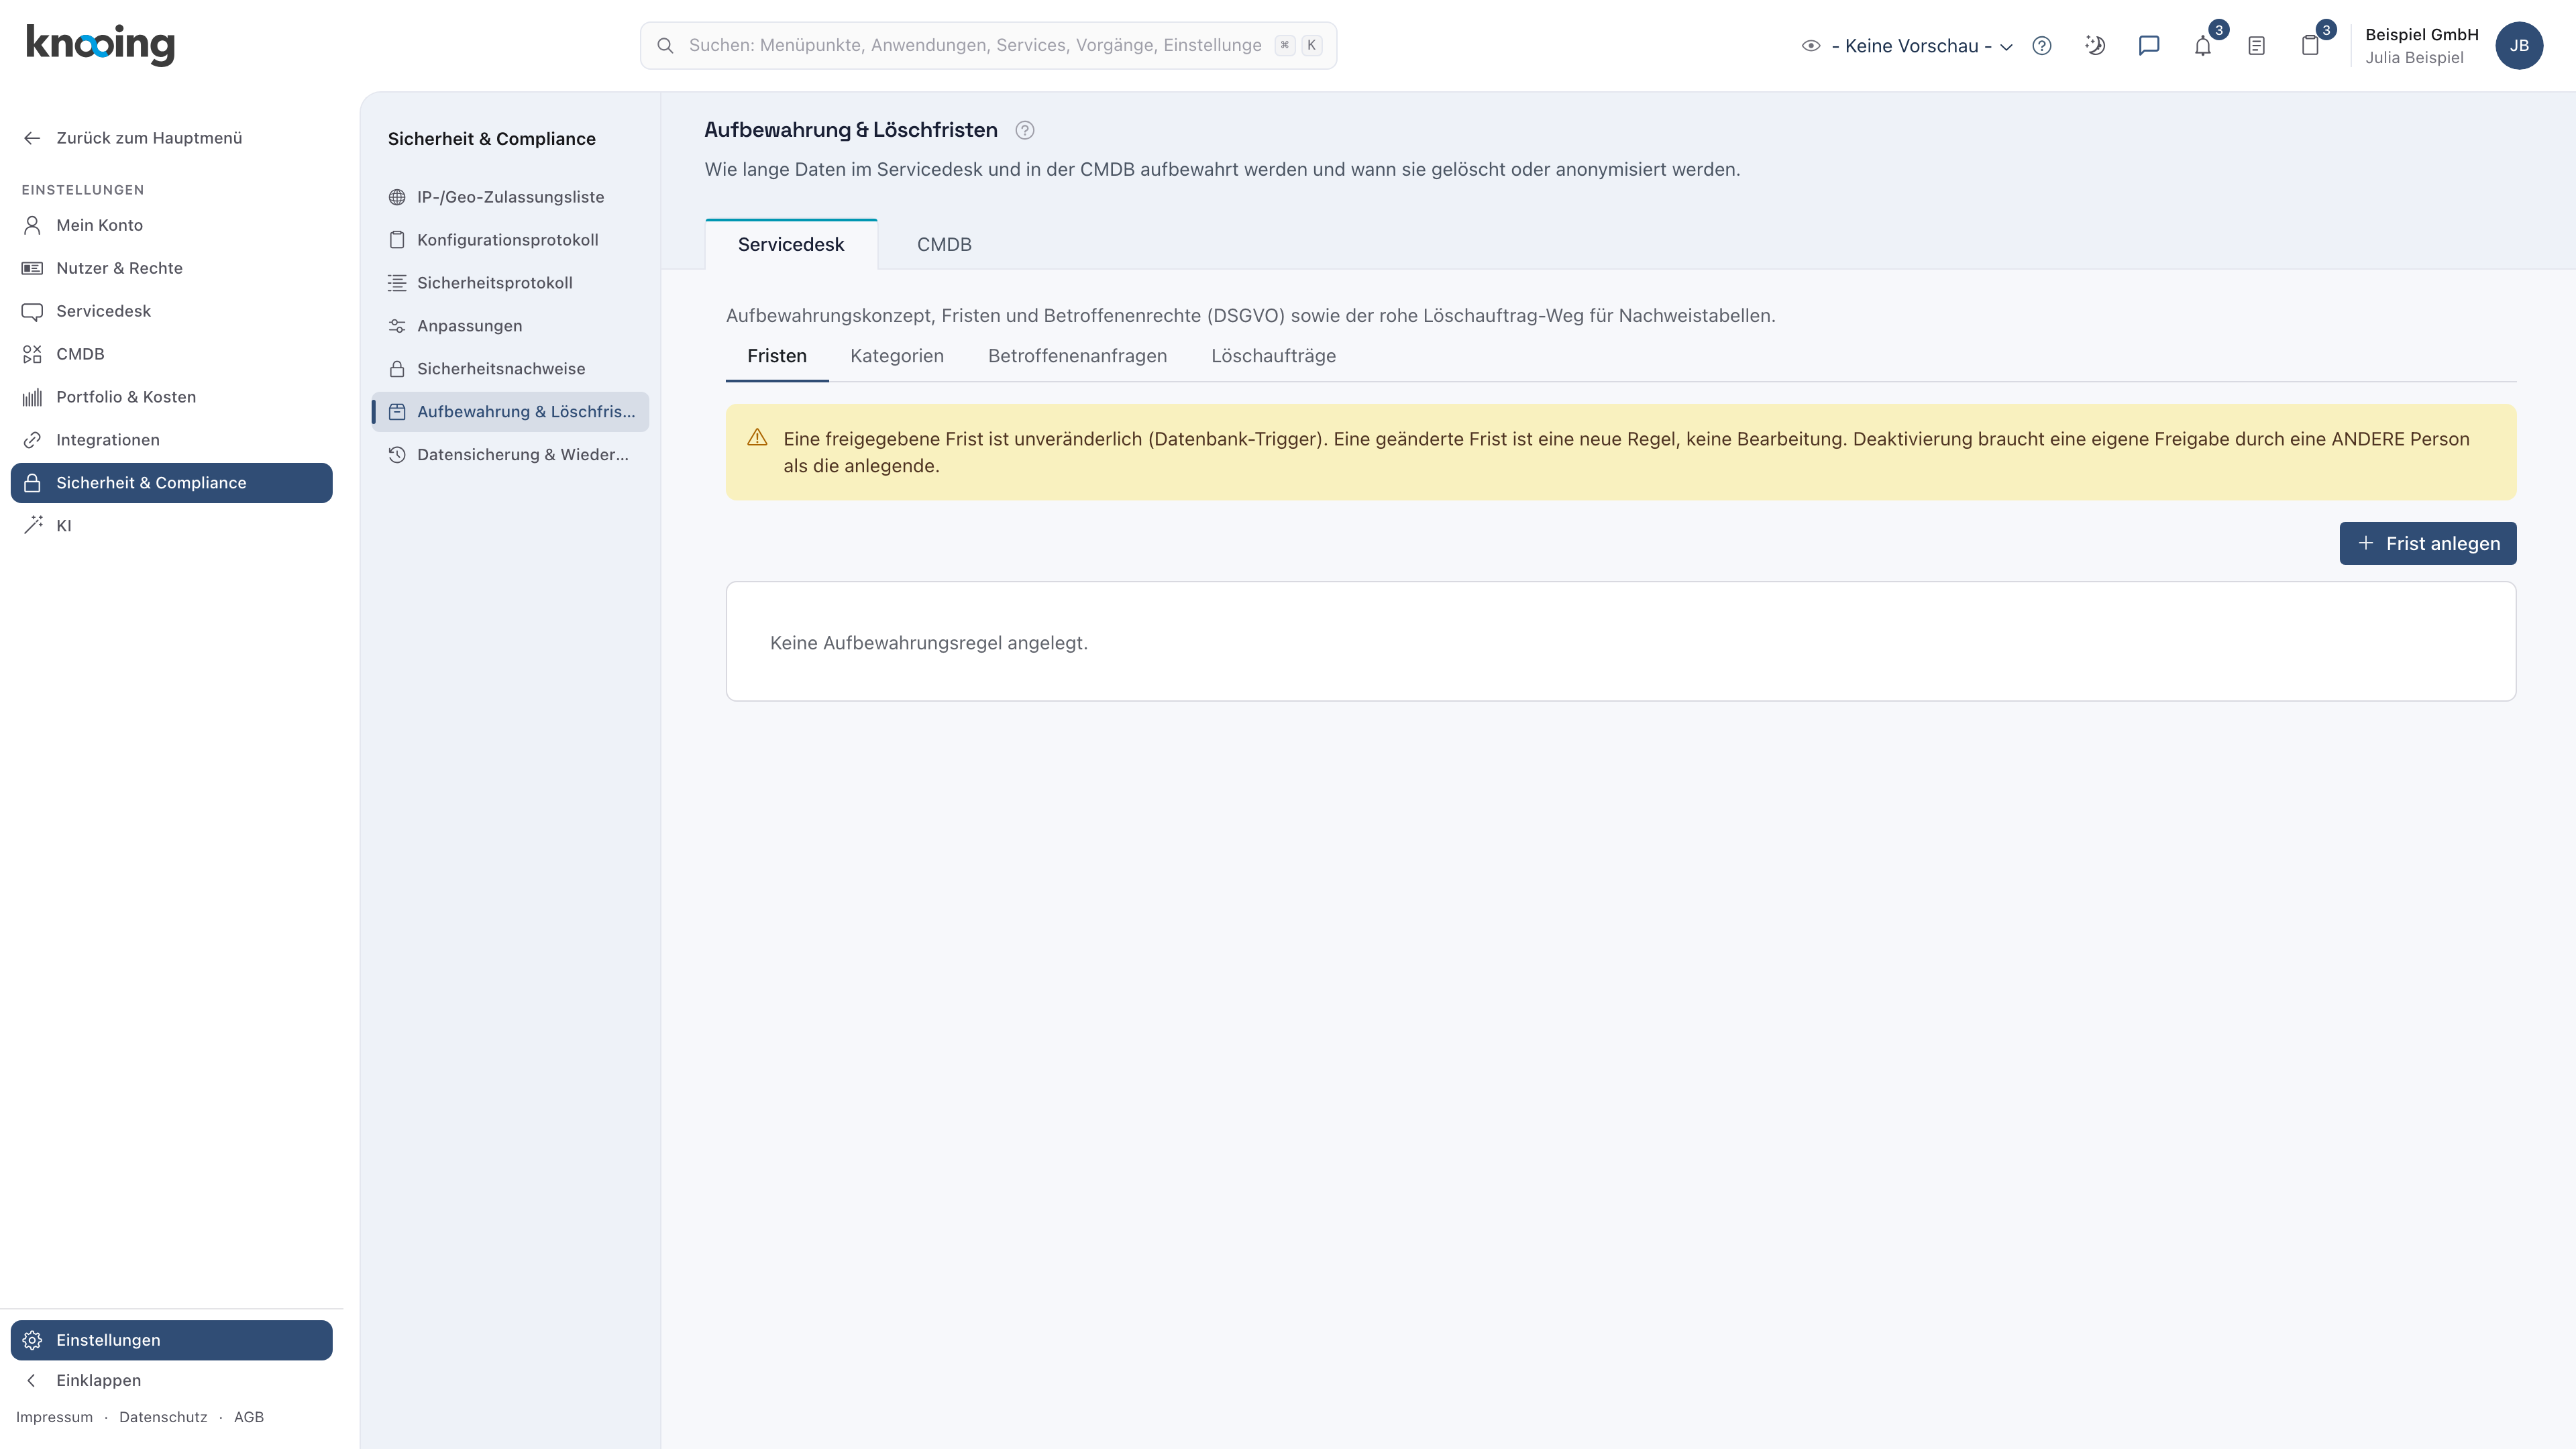Click help icon next to Aufbewahrung & Löschfristen title

[x=1024, y=130]
